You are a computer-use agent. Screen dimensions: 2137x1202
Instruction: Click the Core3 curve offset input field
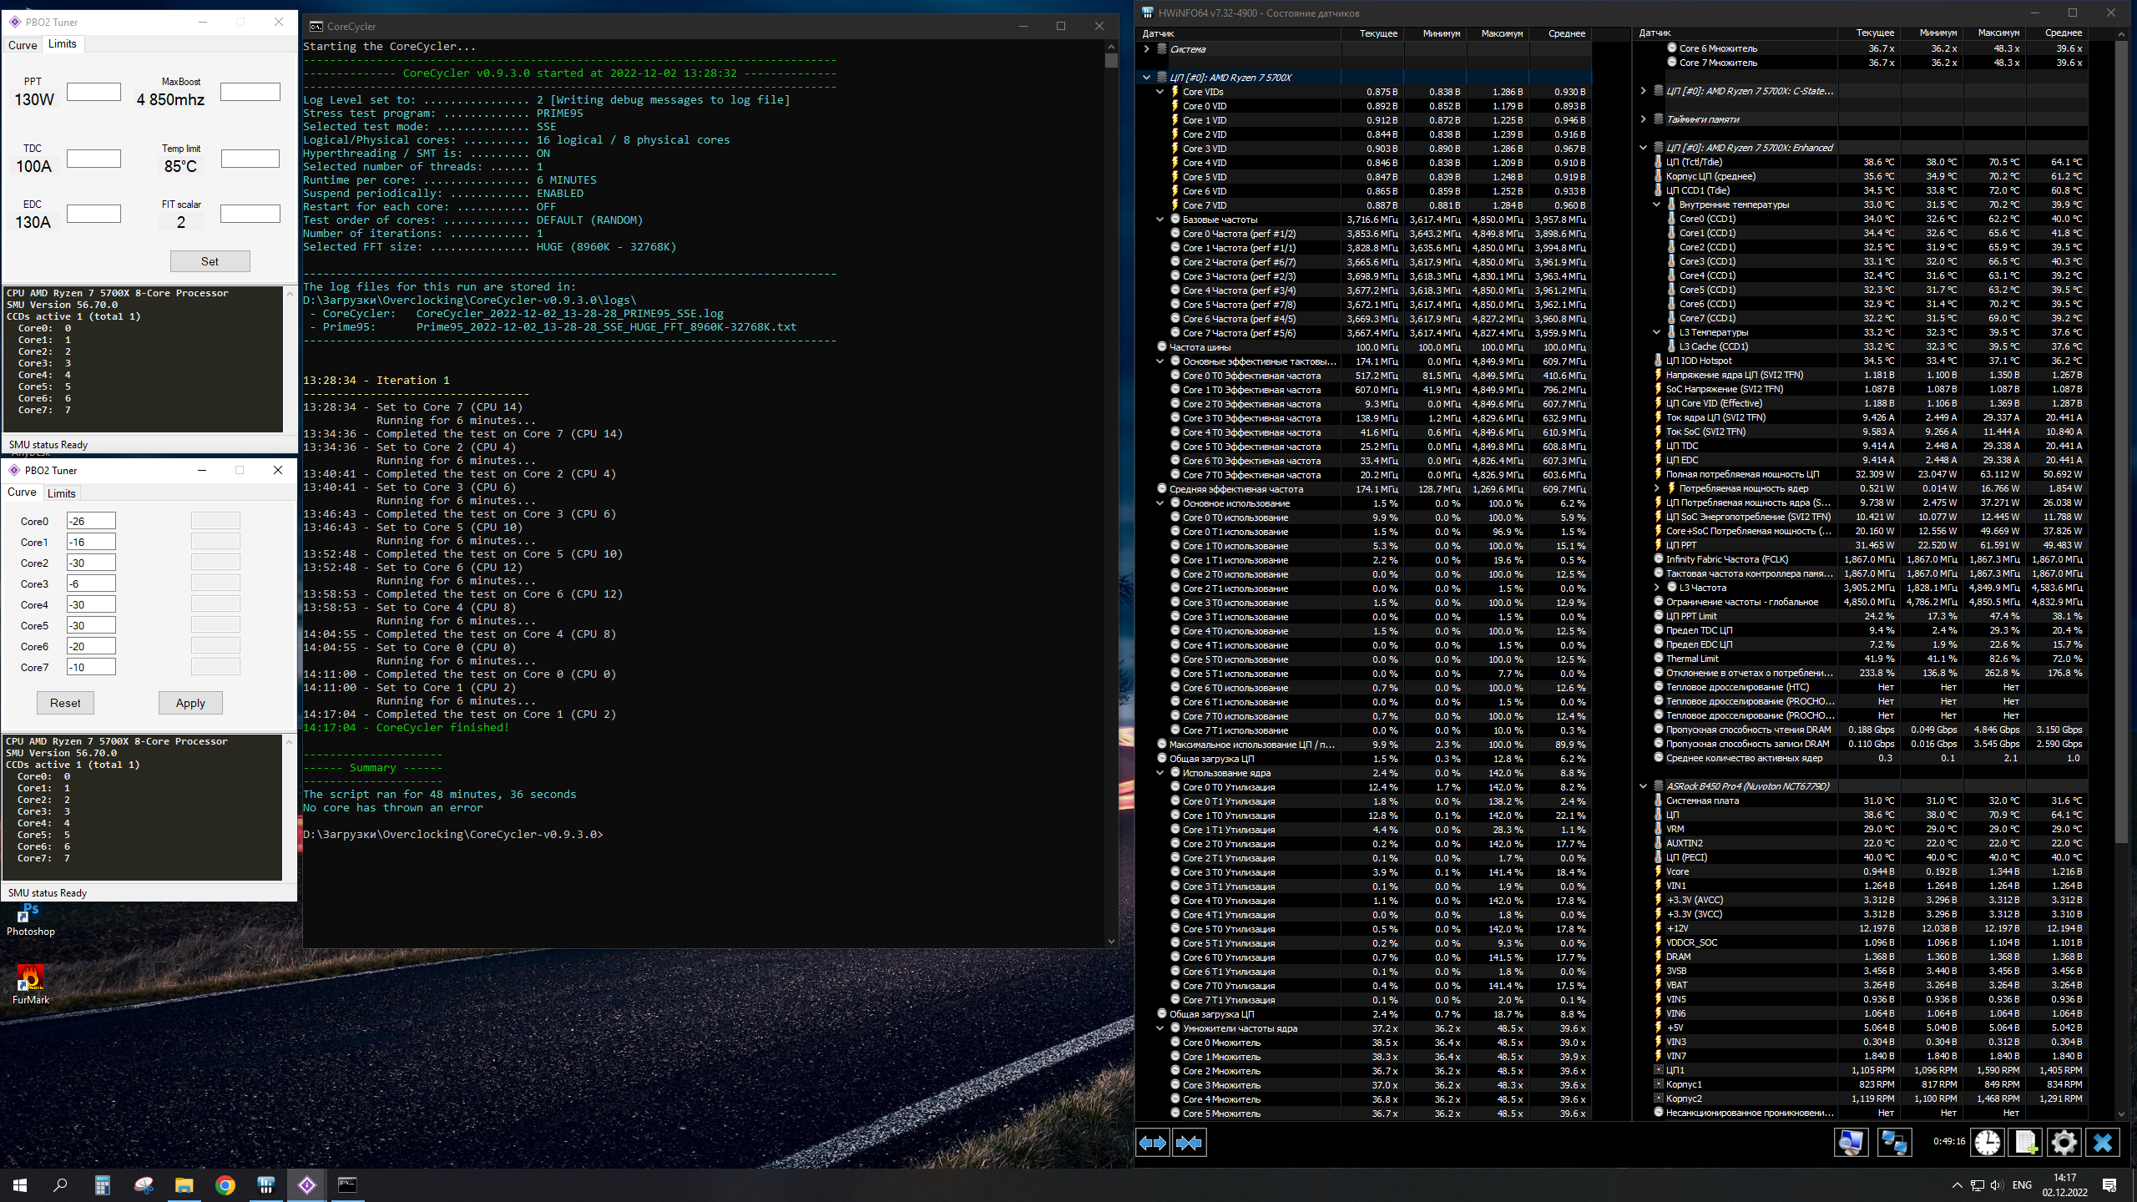point(91,583)
